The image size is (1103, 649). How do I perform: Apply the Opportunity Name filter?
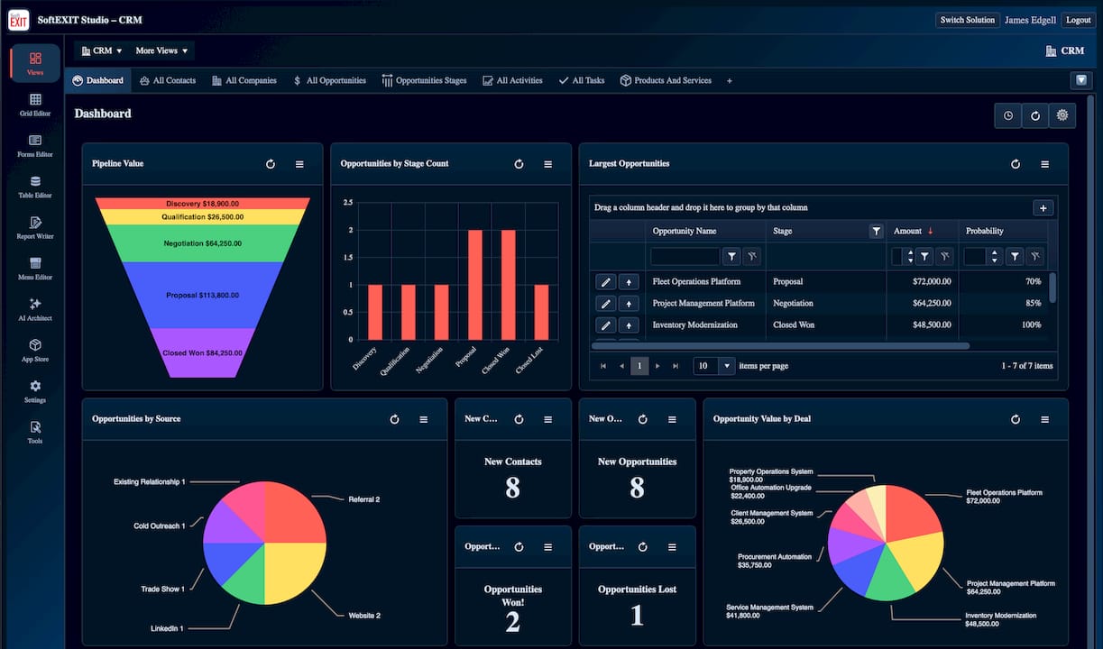731,257
